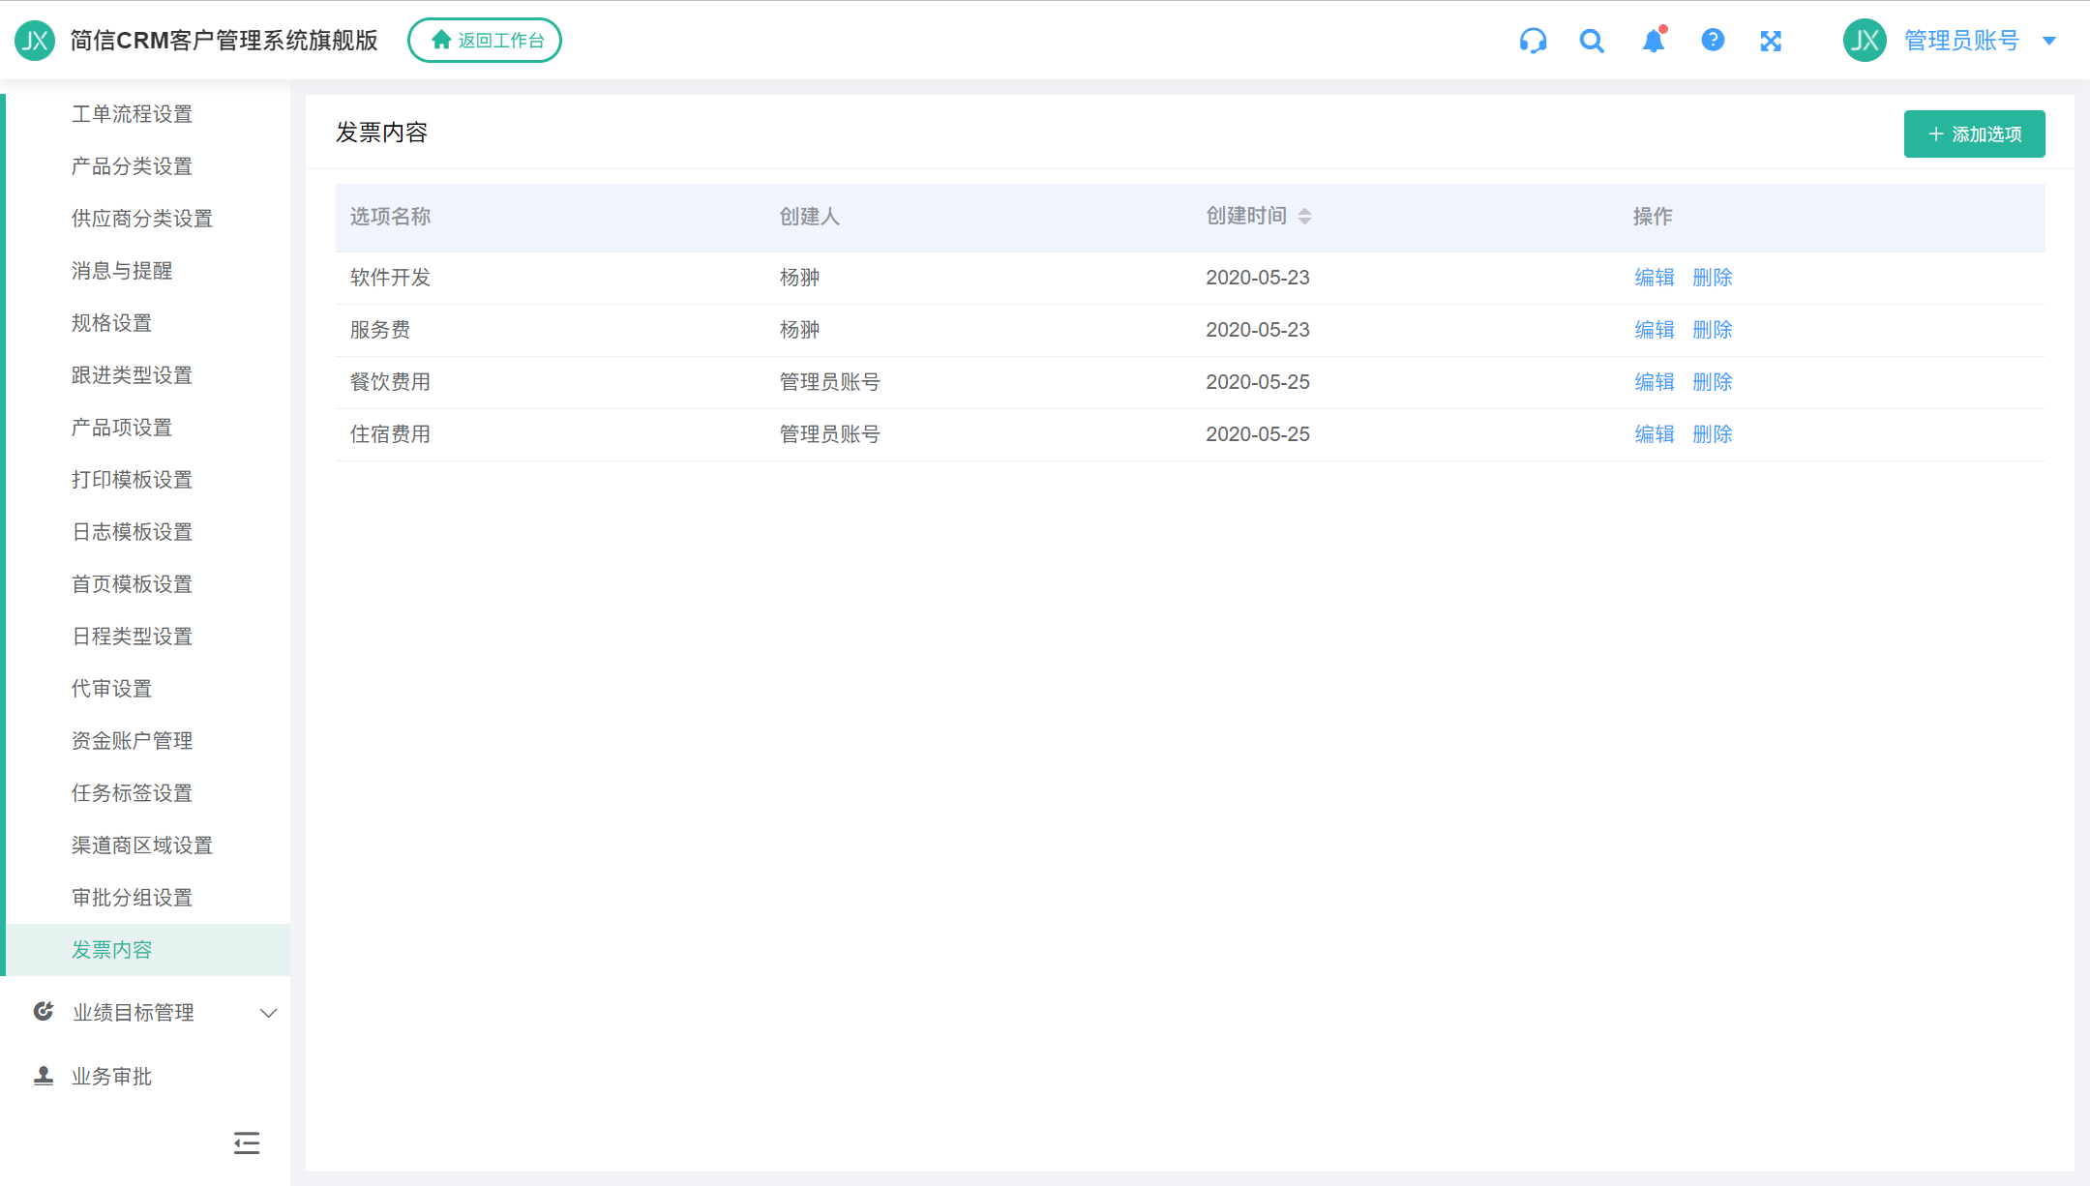Screen dimensions: 2090x1186
Task: Open 工单流程设置 menu item
Action: pyautogui.click(x=148, y=114)
